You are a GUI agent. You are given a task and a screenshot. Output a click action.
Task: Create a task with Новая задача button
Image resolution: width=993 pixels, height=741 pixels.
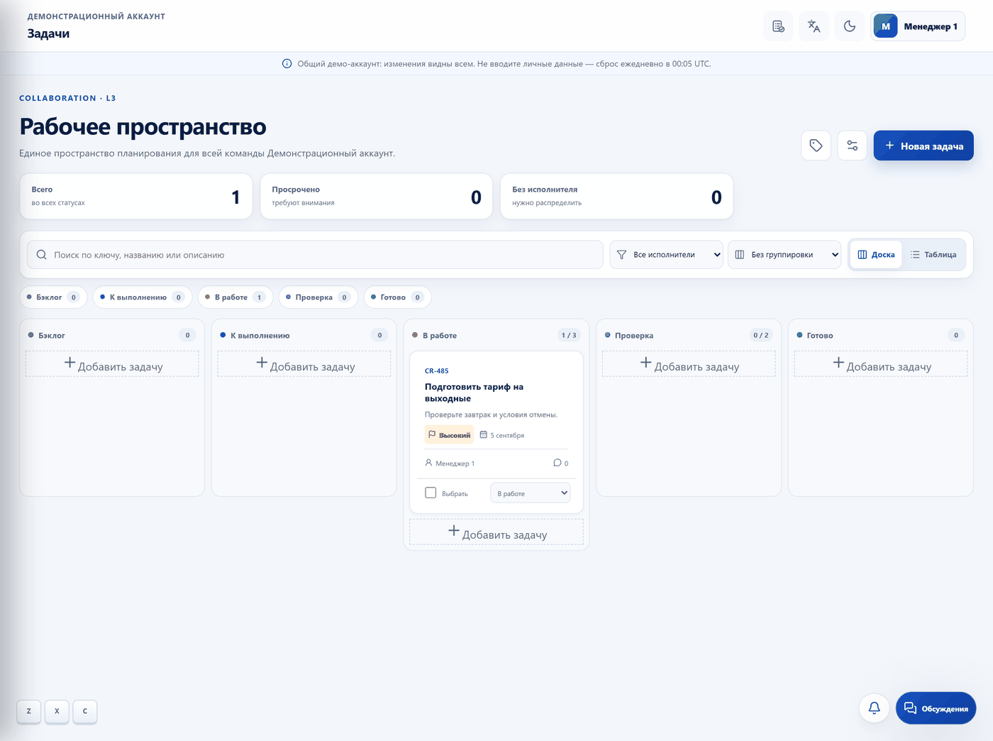pos(923,146)
